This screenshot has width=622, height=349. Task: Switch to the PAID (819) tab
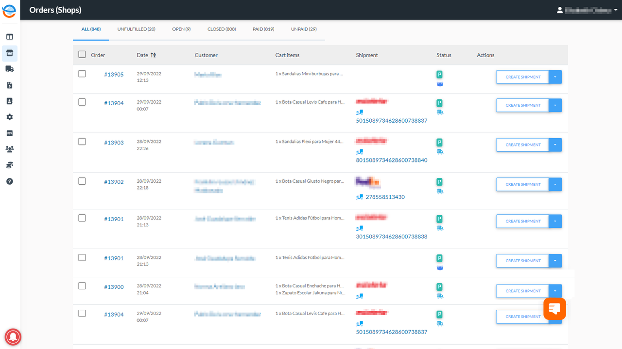tap(263, 29)
